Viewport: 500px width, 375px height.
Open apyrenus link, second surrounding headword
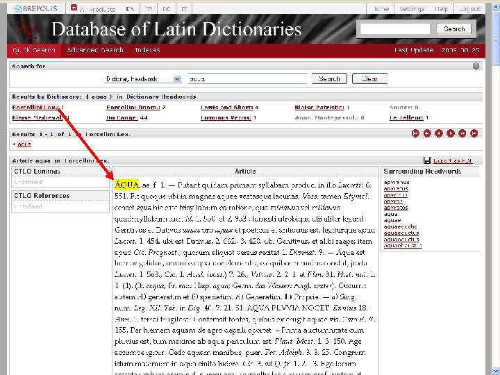(x=396, y=188)
